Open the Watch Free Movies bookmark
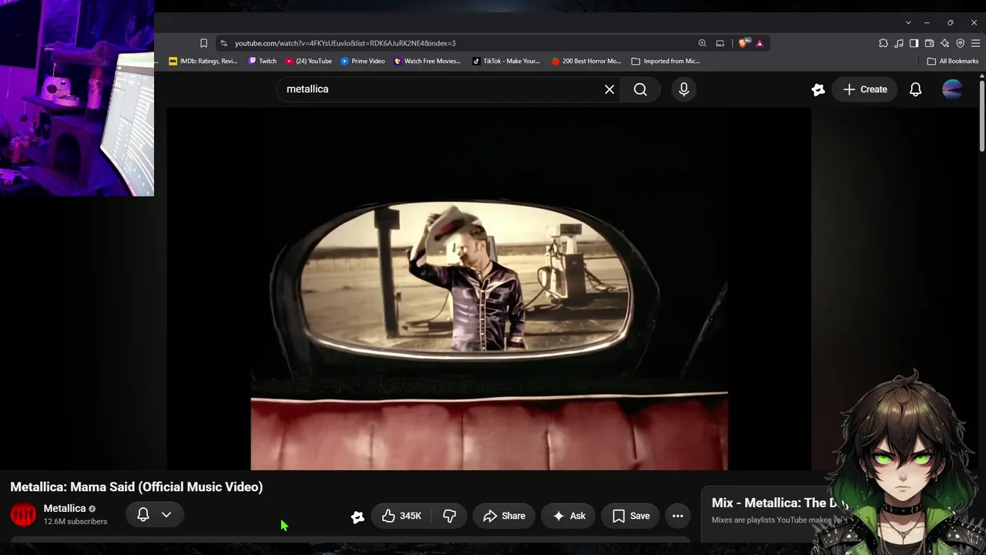 coord(427,61)
